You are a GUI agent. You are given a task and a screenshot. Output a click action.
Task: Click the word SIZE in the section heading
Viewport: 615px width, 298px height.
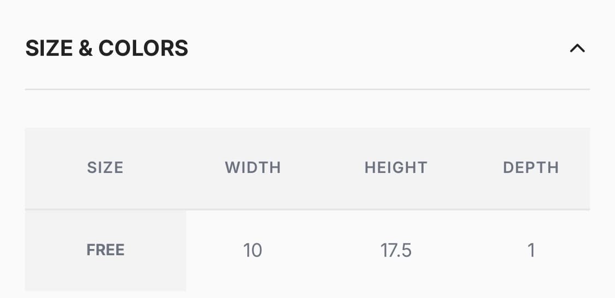coord(49,49)
